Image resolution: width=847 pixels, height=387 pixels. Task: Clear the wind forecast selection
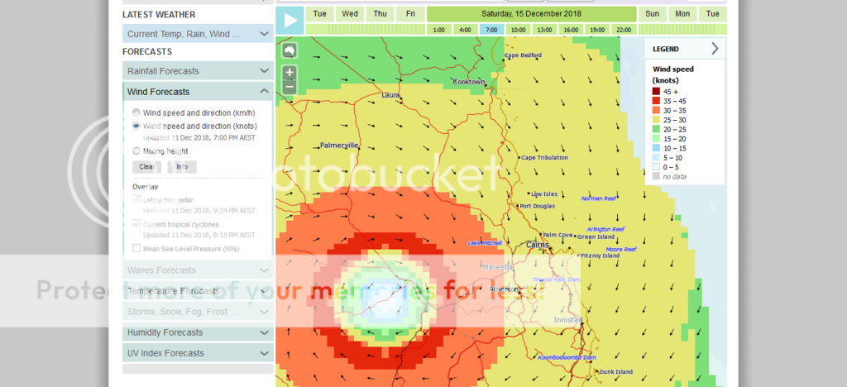tap(147, 167)
